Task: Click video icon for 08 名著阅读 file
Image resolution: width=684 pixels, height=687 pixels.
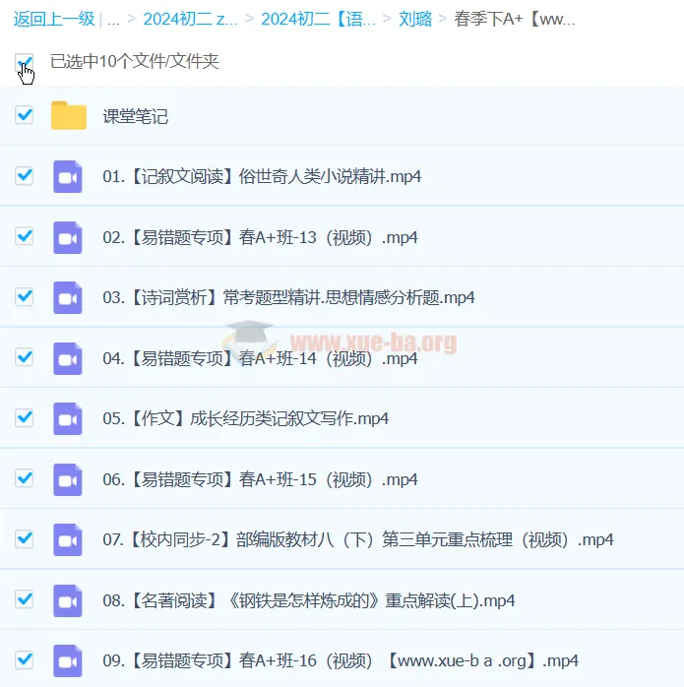Action: pyautogui.click(x=68, y=600)
